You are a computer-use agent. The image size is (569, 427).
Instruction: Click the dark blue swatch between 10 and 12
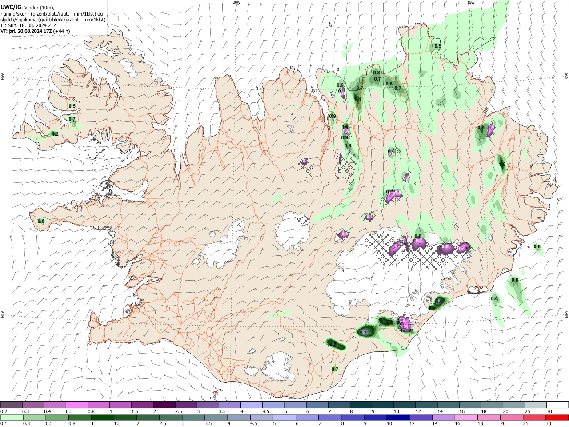pyautogui.click(x=398, y=417)
